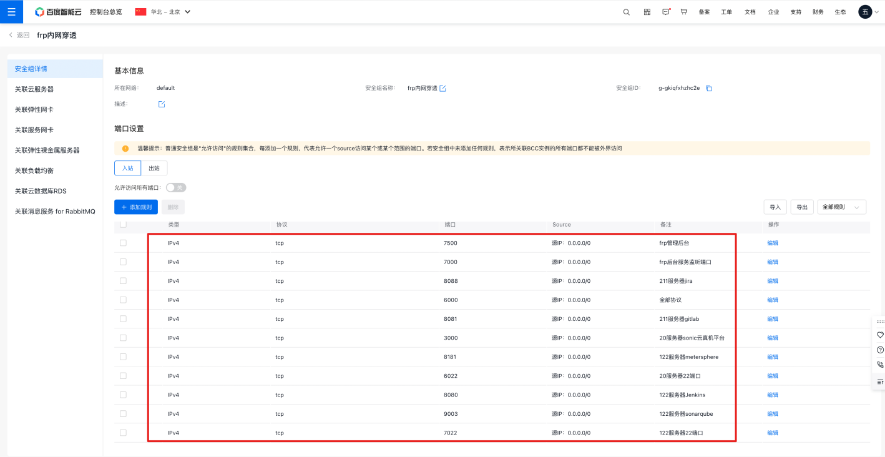Viewport: 885px width, 457px height.
Task: Click 编辑 for the port 7000 rule
Action: click(x=773, y=262)
